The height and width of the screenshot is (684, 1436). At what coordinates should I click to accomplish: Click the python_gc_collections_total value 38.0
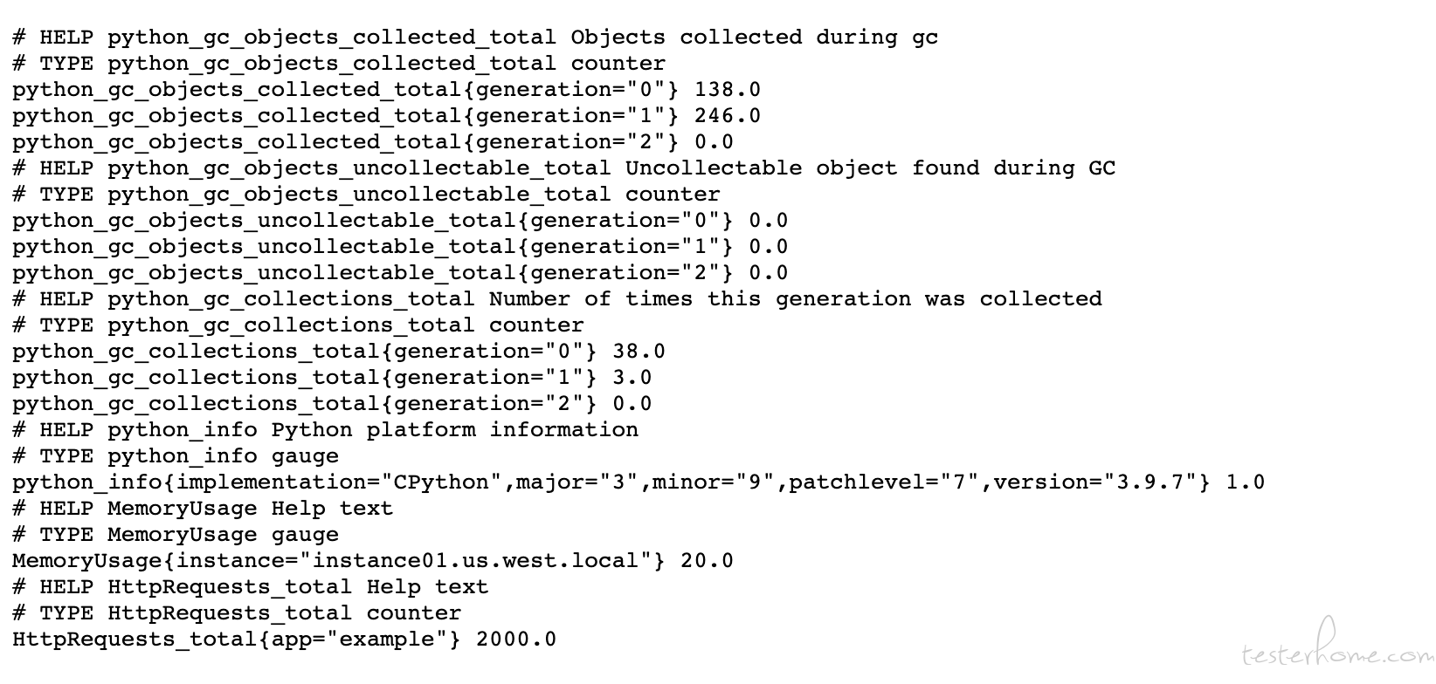pos(639,352)
